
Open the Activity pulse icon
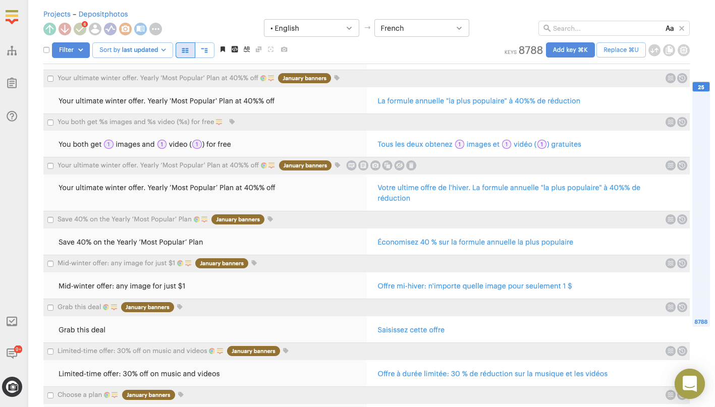click(x=110, y=29)
